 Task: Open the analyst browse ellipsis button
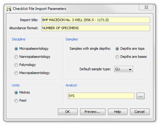[x=141, y=96]
